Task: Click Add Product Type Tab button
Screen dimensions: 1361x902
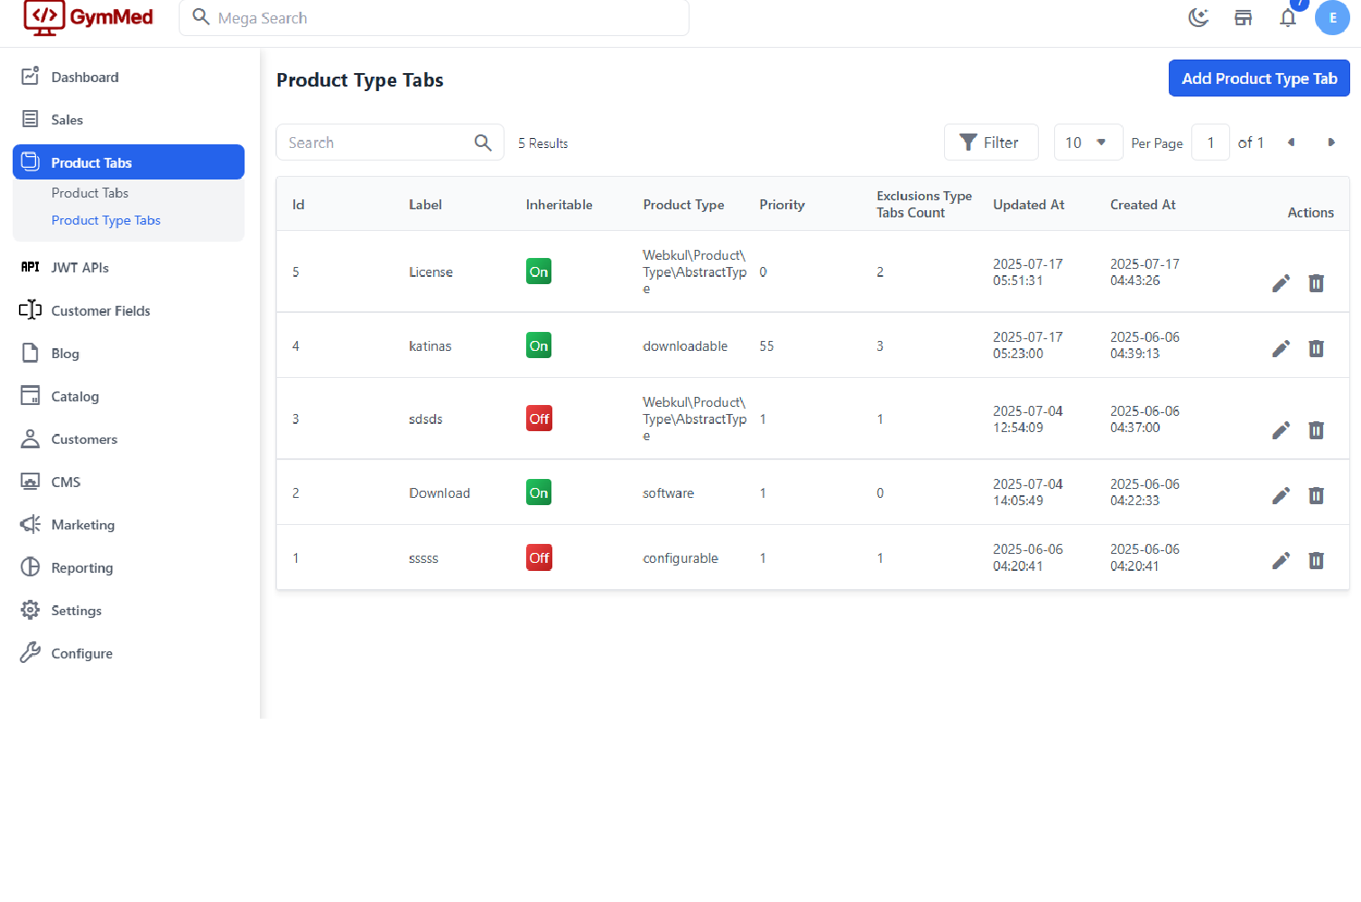Action: pyautogui.click(x=1258, y=78)
